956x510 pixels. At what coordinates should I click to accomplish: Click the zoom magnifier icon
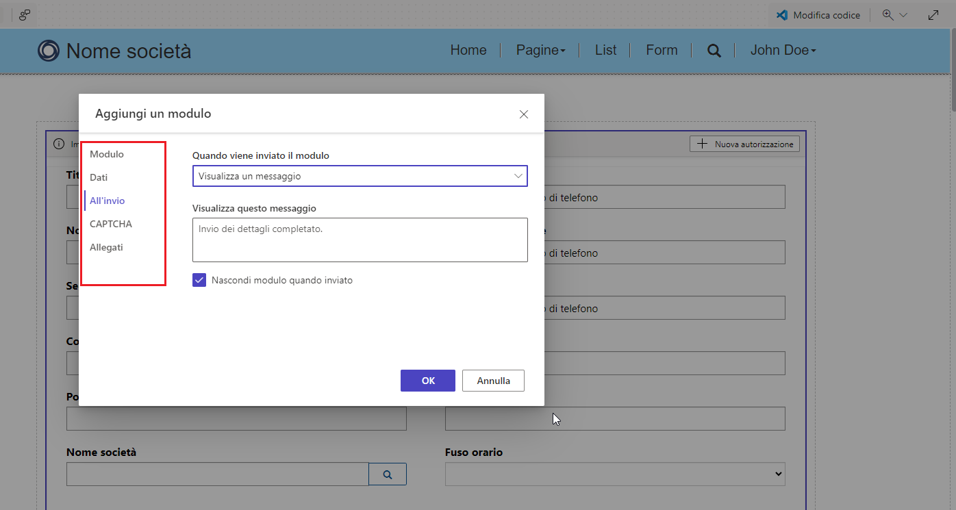(x=888, y=15)
